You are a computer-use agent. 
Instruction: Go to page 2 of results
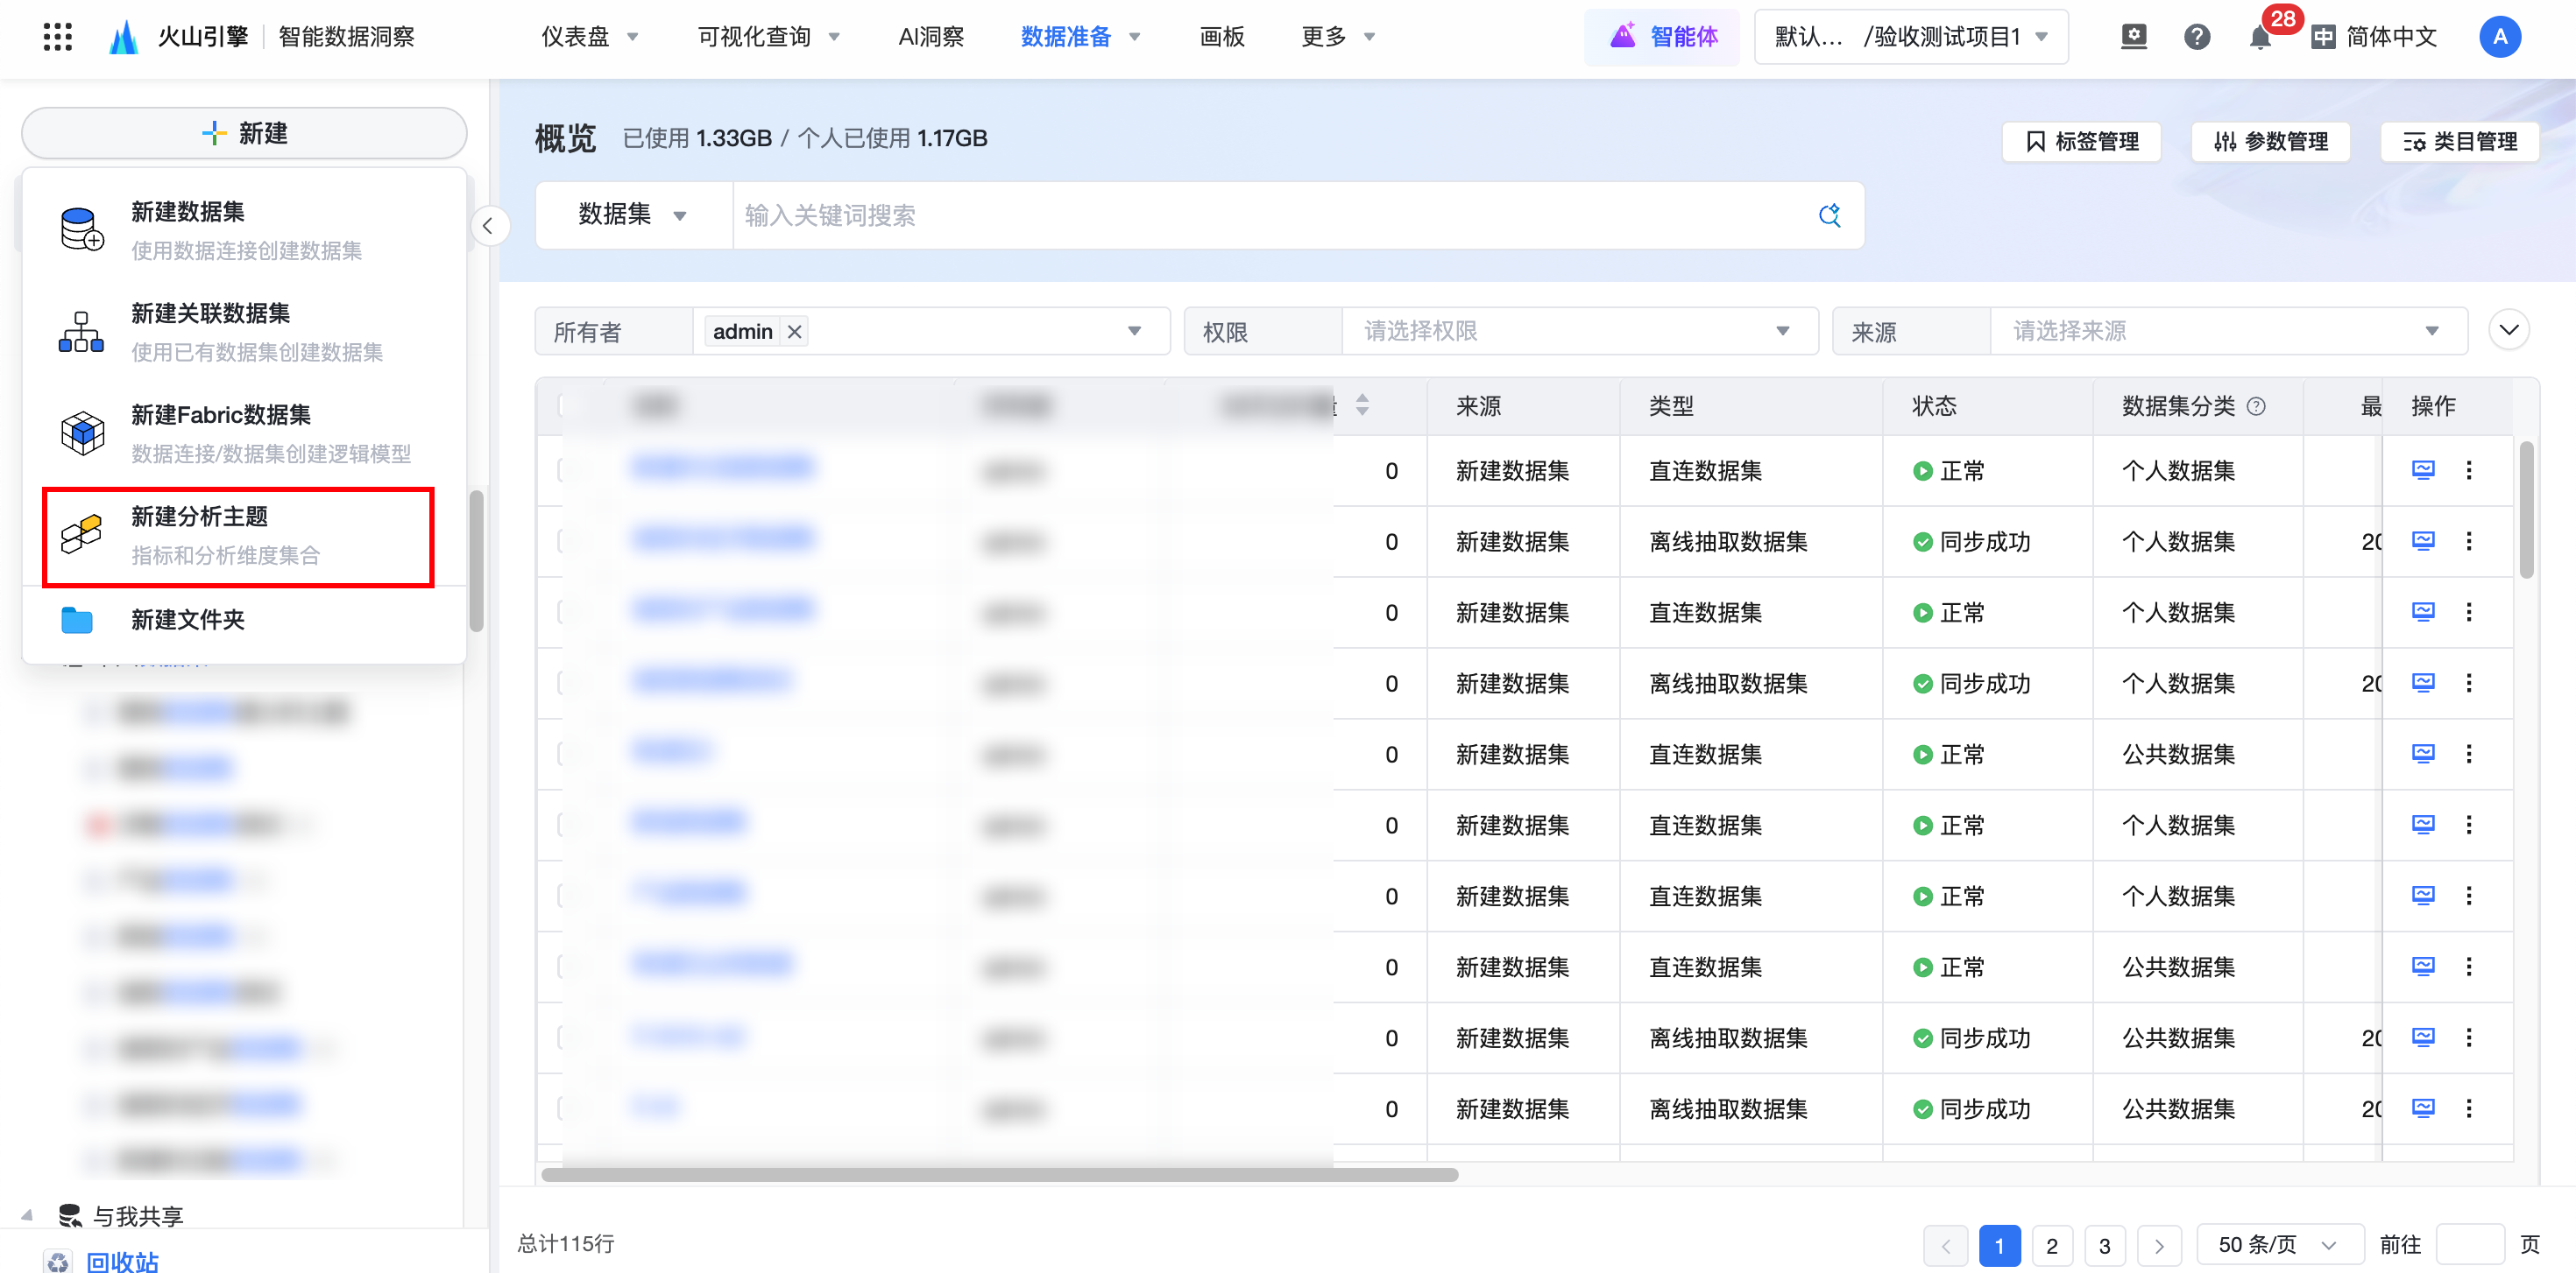coord(2051,1245)
